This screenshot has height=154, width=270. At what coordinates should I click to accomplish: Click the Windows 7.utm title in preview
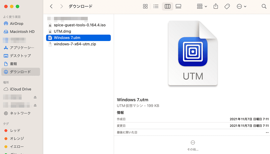pos(133,100)
